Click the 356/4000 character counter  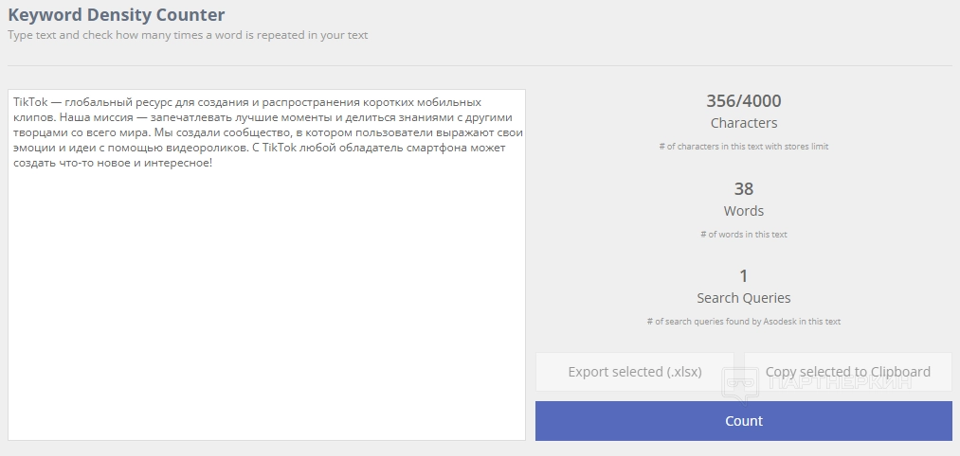coord(743,101)
